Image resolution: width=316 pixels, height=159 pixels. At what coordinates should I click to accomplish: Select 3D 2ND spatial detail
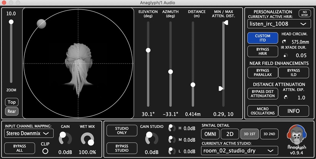coord(269,134)
